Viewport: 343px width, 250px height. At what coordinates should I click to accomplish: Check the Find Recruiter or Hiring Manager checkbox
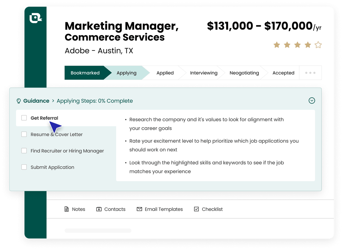(x=24, y=151)
